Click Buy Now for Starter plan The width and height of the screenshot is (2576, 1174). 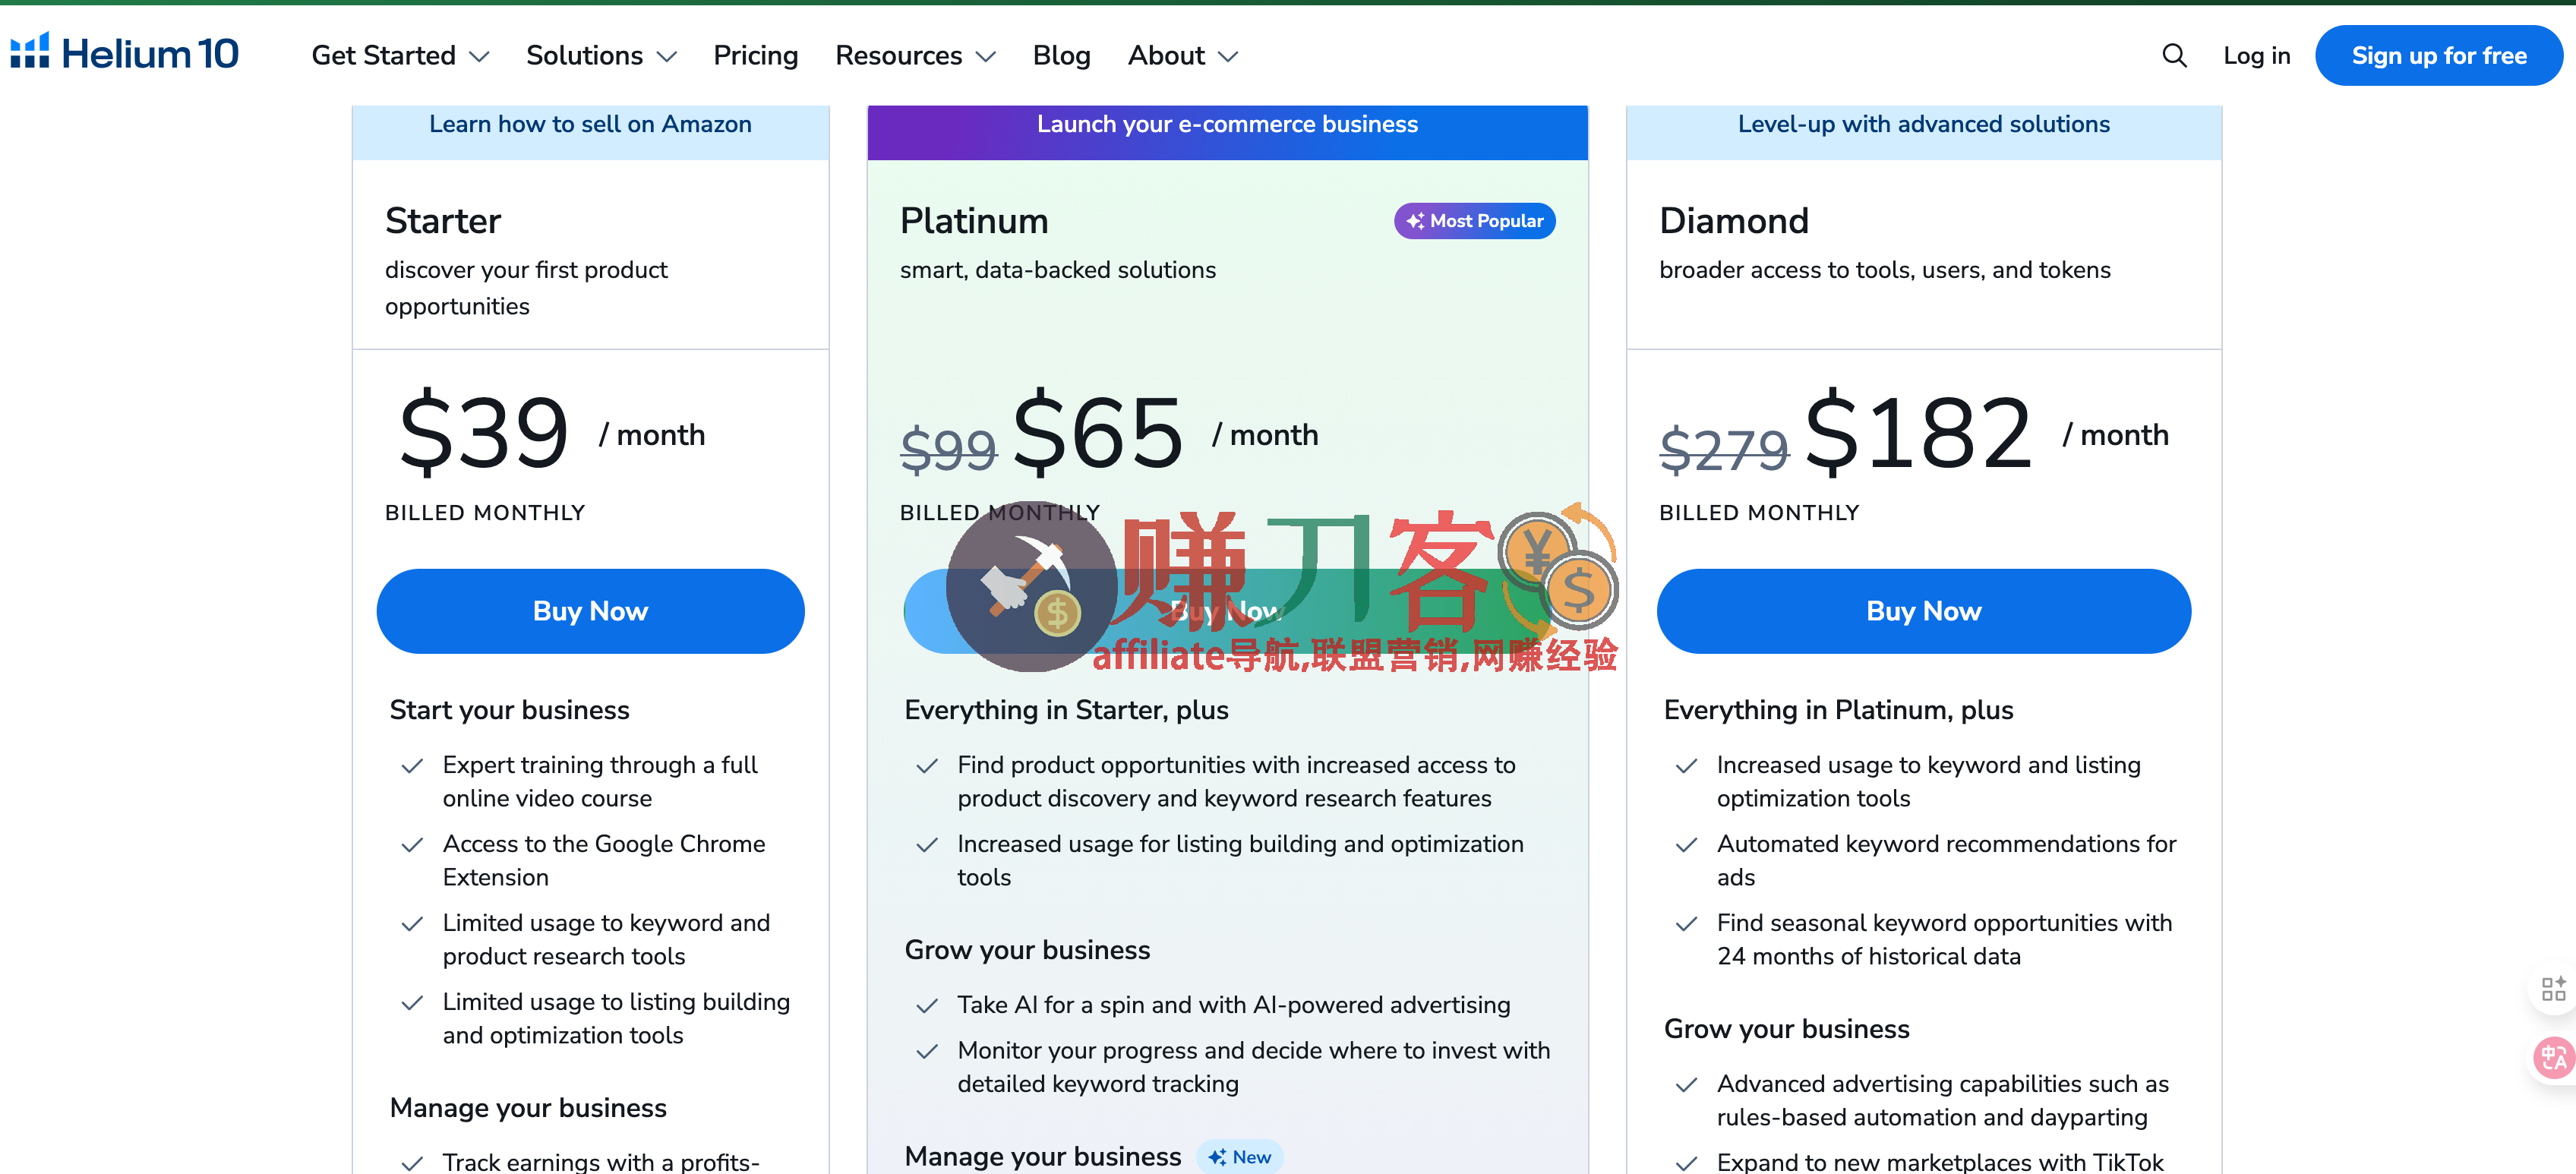590,611
